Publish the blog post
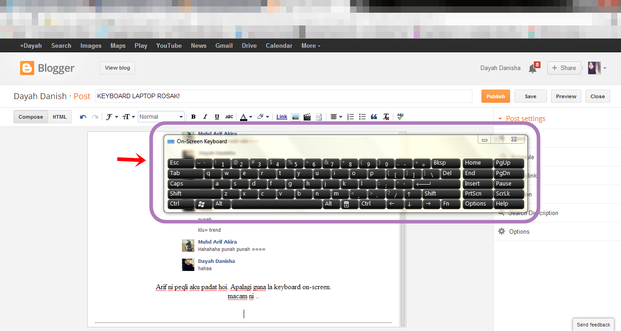Screen dimensions: 621x331 point(496,96)
